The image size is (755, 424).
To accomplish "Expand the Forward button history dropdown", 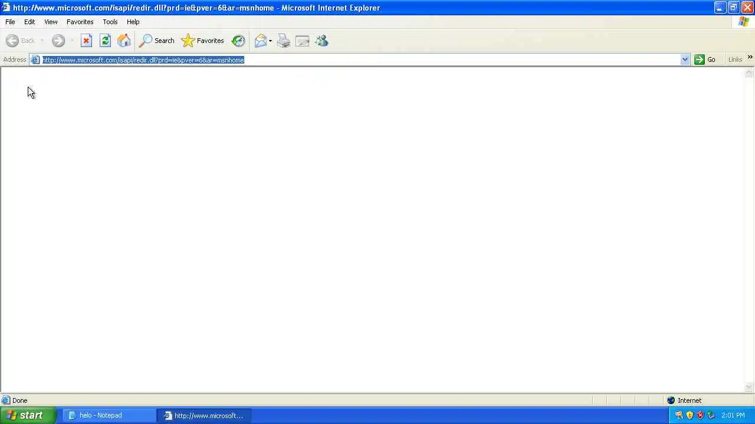I will pos(71,41).
